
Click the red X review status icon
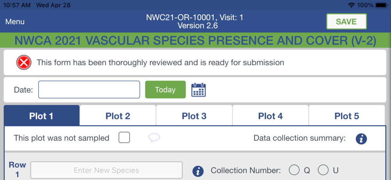pos(24,62)
